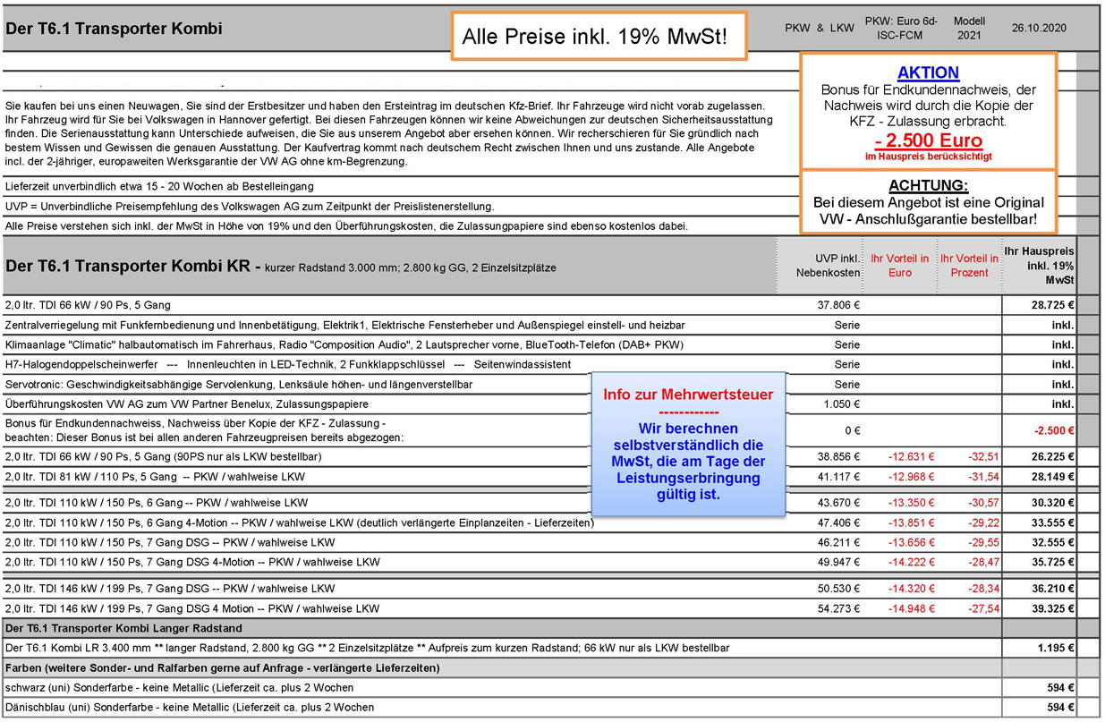1105x722 pixels.
Task: Select the ACHTUNG Anschlußgarantie notice box
Action: click(x=928, y=203)
